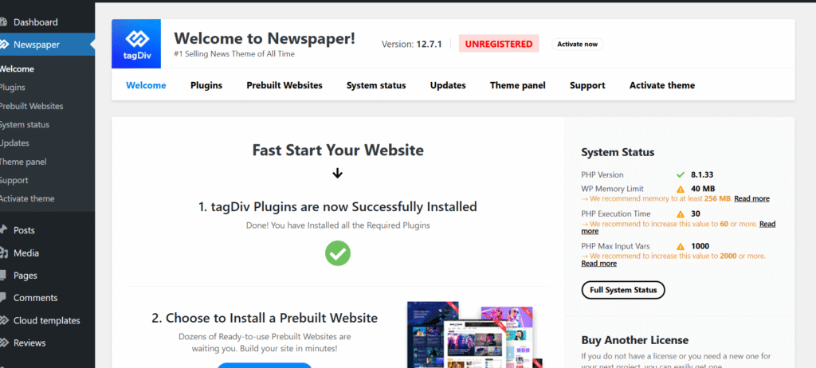Open Activate theme sidebar submenu item
This screenshot has width=816, height=368.
(26, 199)
